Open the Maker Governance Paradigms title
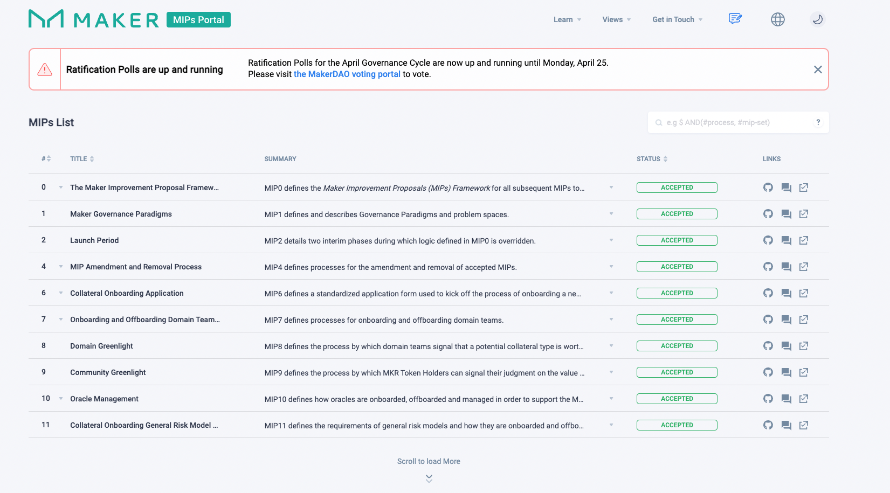 [x=121, y=214]
